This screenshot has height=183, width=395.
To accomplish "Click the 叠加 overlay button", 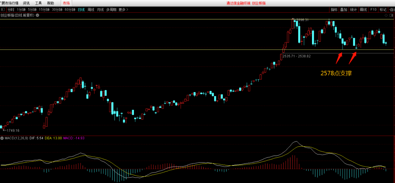I will point(344,9).
